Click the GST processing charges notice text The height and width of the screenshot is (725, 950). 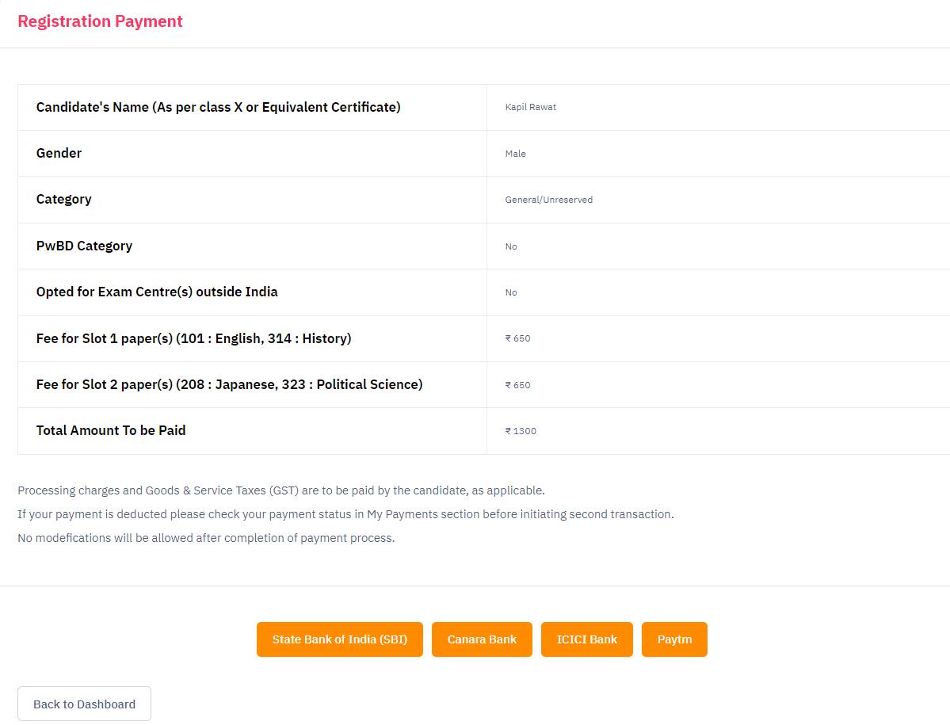pyautogui.click(x=280, y=490)
